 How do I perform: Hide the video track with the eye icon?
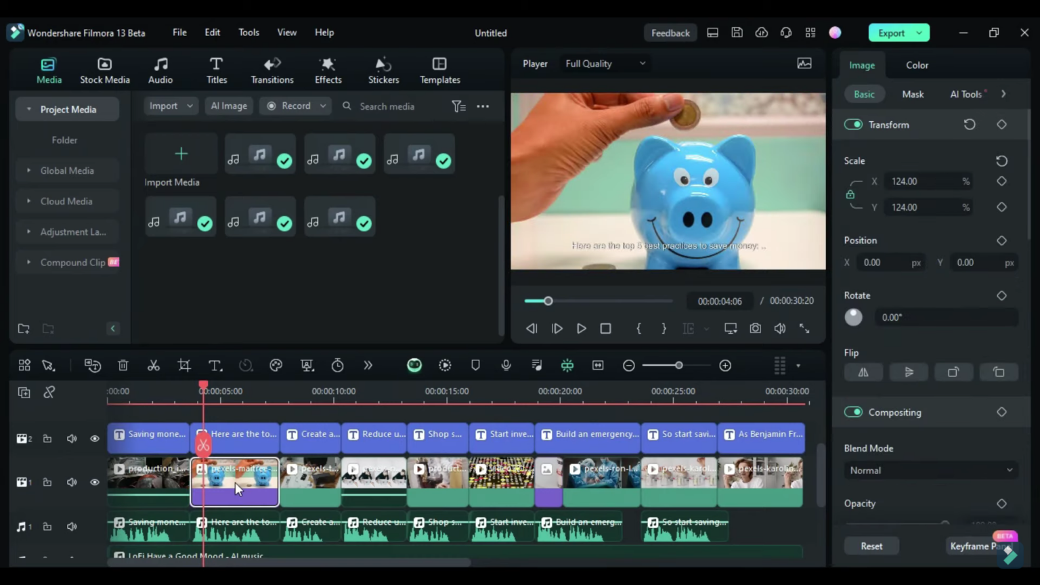pyautogui.click(x=95, y=482)
